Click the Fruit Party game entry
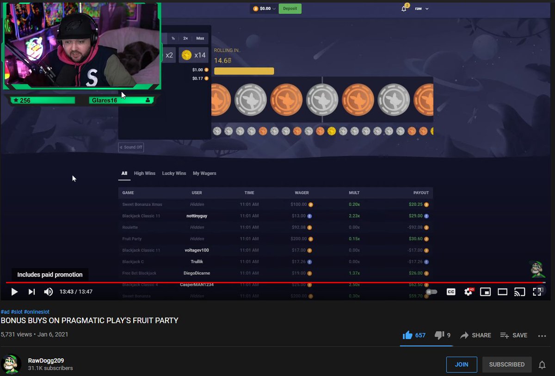Screen dimensions: 555x376 132,239
